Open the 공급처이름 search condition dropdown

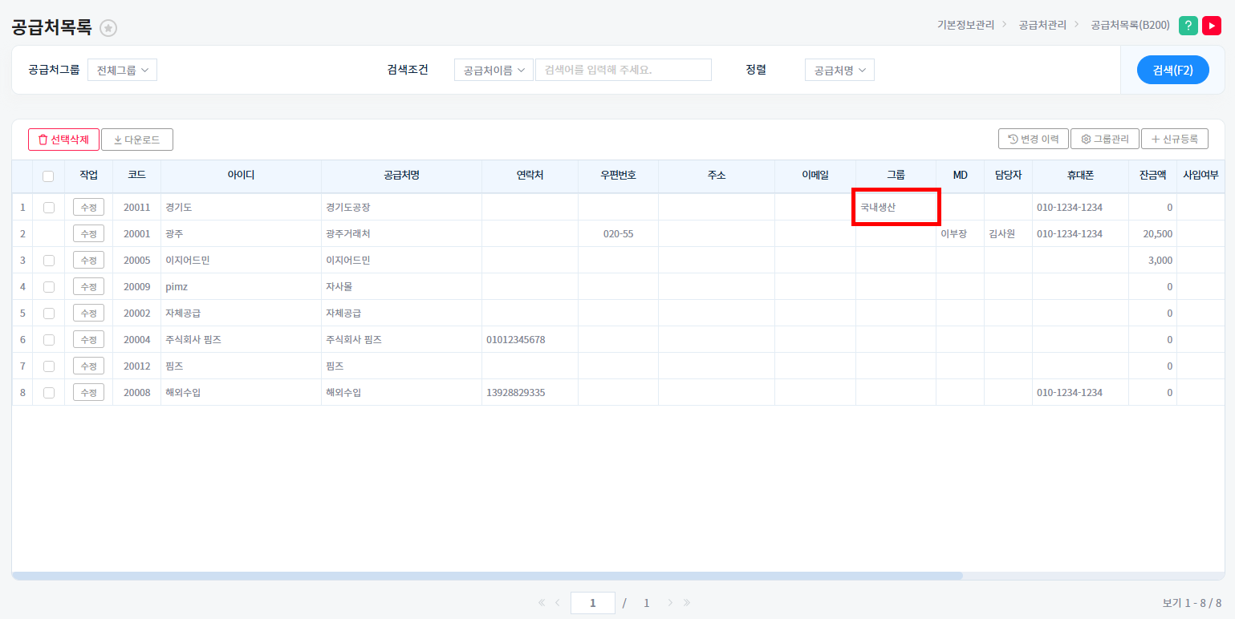[x=494, y=70]
